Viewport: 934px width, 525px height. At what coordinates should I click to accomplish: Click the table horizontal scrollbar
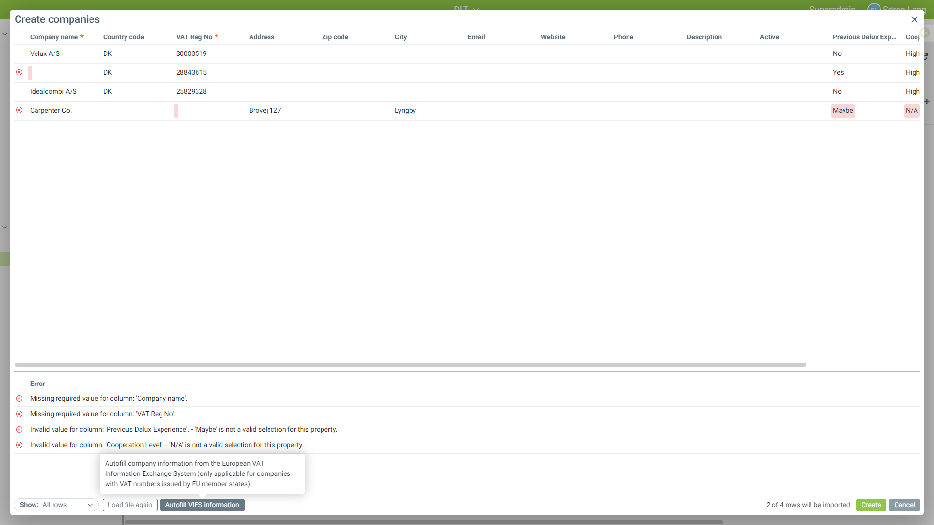410,365
